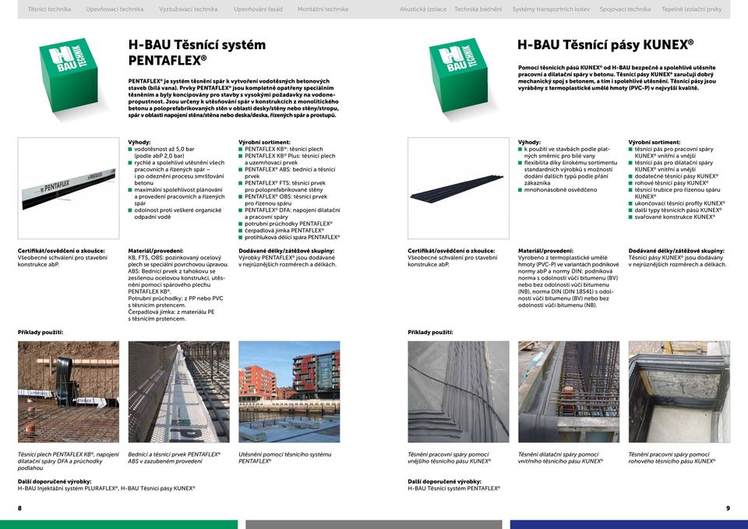Open the internal KUNEX dilatation joint photo

pyautogui.click(x=569, y=392)
